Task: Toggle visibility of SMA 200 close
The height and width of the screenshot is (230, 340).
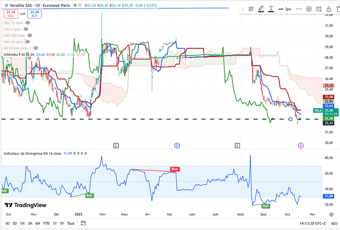Action: 30,36
